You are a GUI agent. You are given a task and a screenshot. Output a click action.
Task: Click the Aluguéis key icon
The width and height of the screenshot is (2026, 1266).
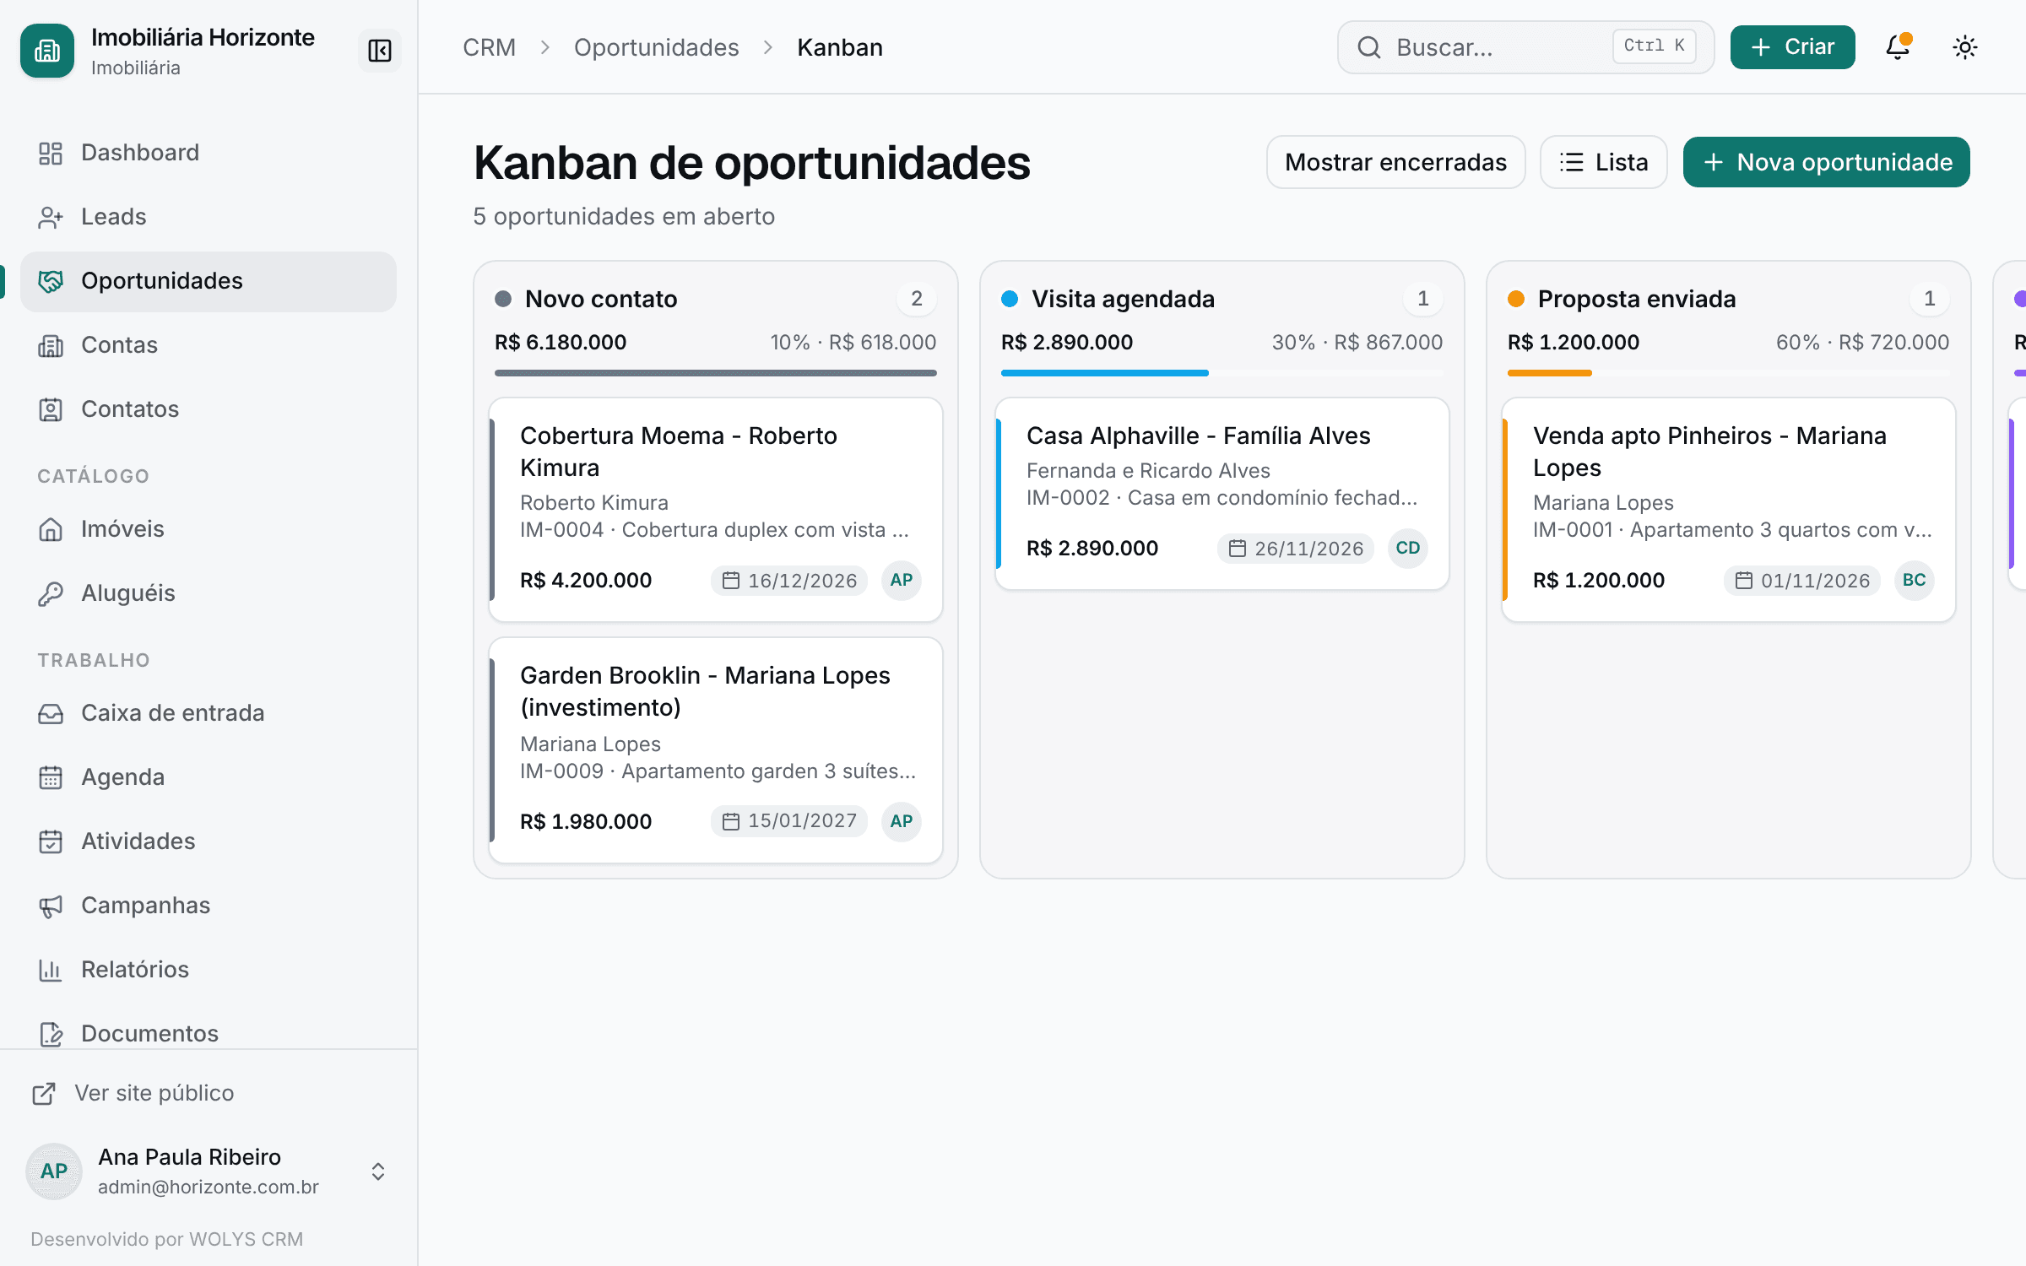point(51,593)
